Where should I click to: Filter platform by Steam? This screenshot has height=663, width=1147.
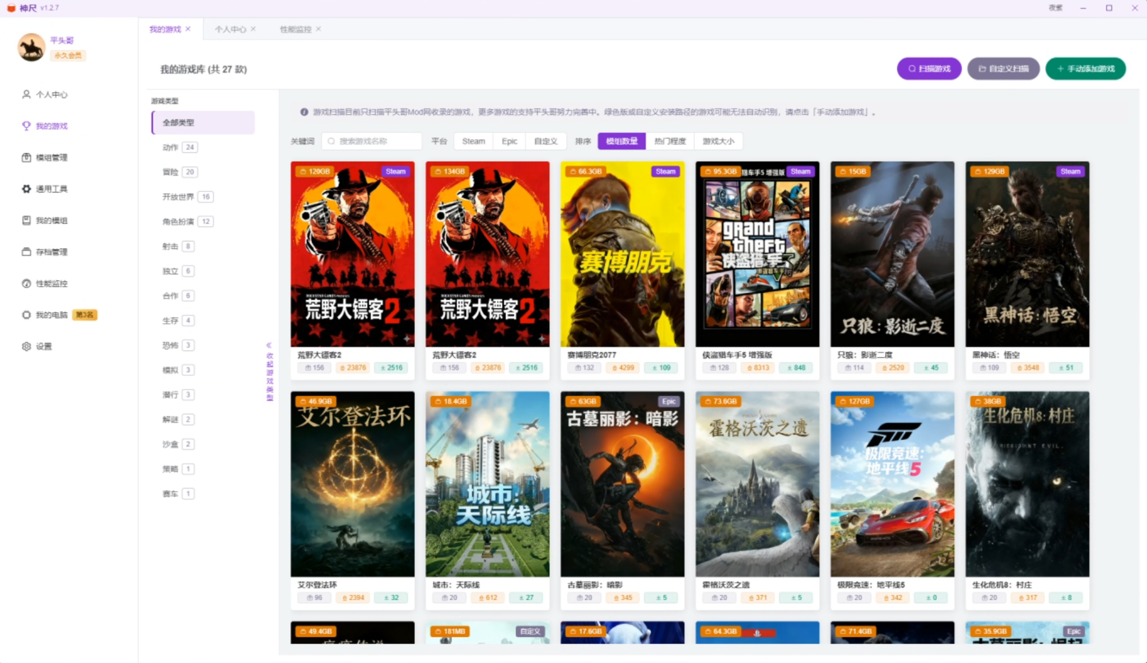[473, 141]
